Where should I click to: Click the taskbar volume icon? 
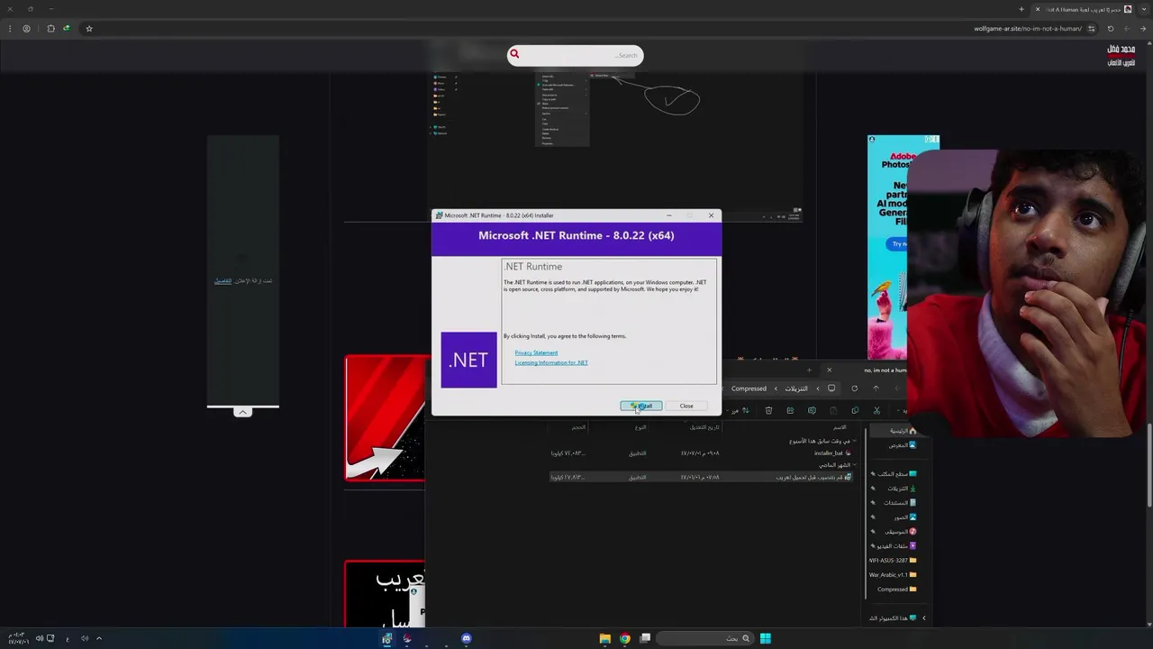[x=40, y=638]
